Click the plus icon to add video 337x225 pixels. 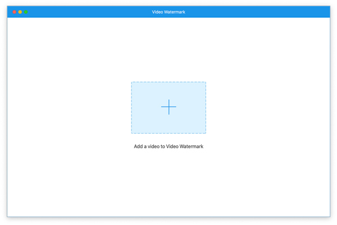[x=168, y=107]
